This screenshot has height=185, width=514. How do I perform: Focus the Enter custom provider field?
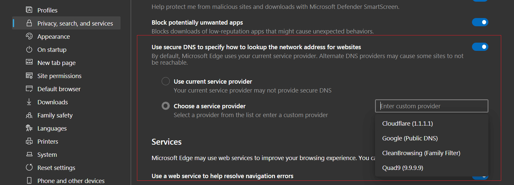click(x=432, y=106)
